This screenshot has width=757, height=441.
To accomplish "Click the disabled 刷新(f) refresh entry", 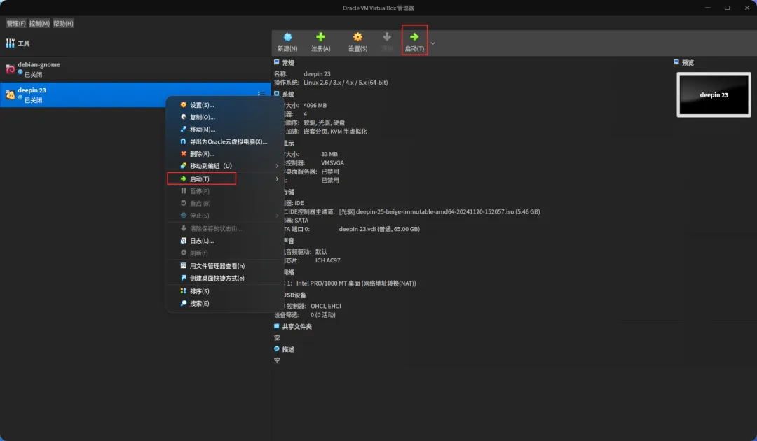I will pos(224,253).
